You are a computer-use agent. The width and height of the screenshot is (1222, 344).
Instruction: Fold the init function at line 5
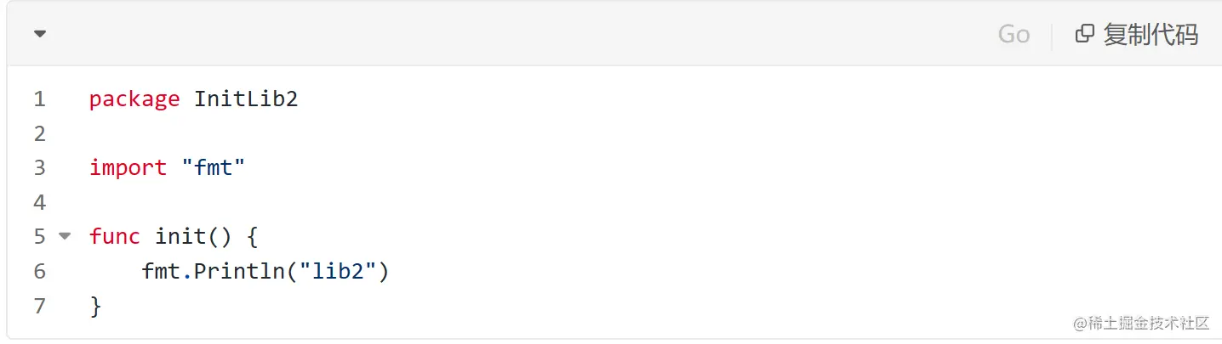pos(65,235)
